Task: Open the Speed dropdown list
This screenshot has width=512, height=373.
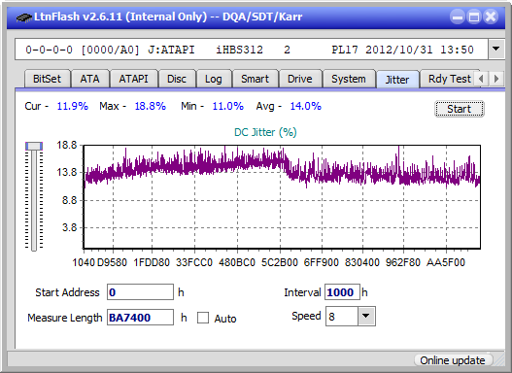Action: [x=366, y=316]
